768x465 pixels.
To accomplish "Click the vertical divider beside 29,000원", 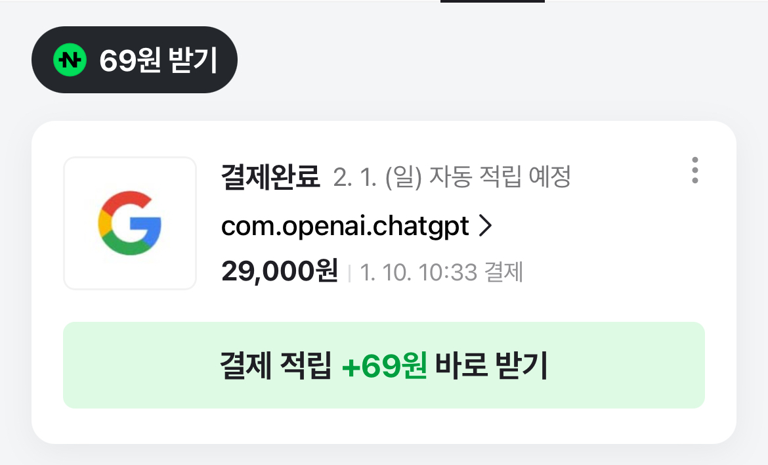I will 349,273.
